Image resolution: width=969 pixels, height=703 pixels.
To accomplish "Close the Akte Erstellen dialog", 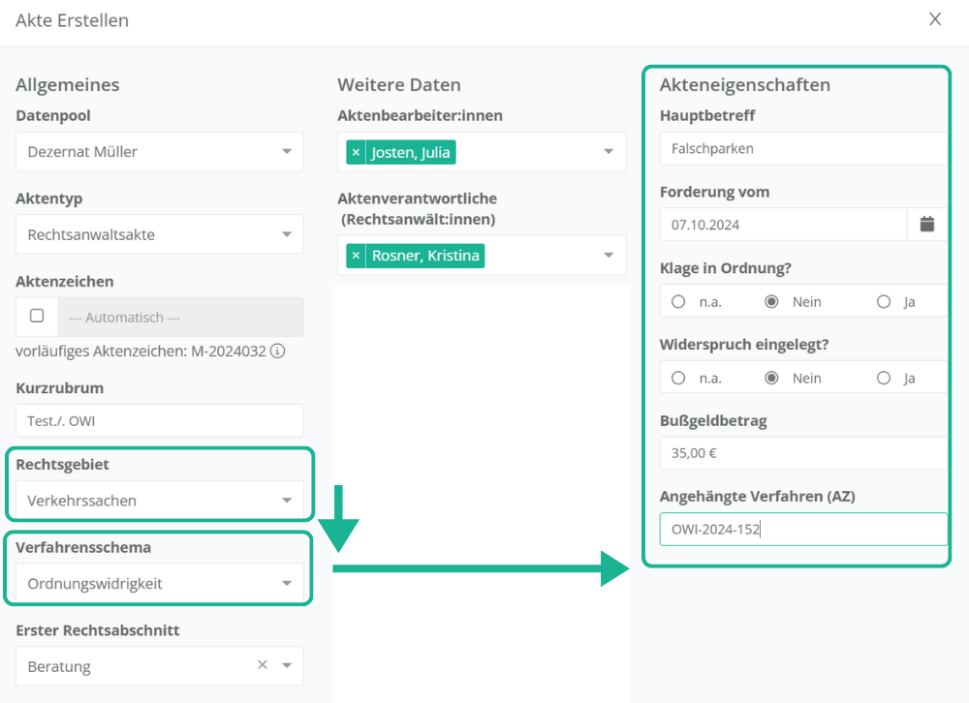I will click(x=934, y=19).
